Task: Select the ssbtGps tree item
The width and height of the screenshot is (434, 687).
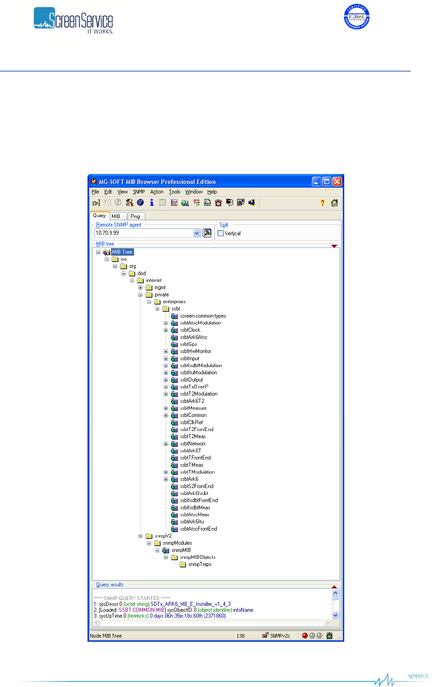Action: 189,344
